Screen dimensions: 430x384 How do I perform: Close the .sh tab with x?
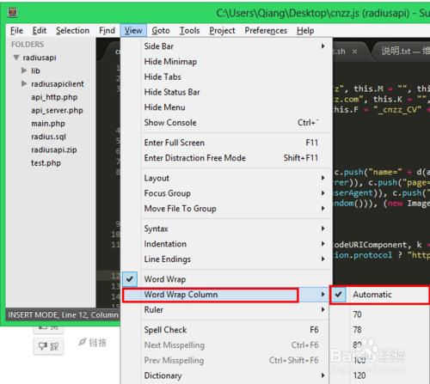click(x=354, y=52)
